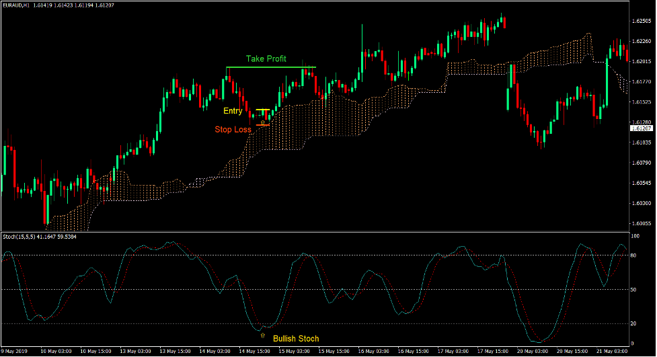Click the EURAUD,H1 chart title text

[16, 5]
